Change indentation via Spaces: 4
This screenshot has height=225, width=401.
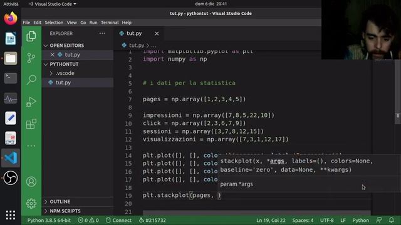click(x=303, y=220)
